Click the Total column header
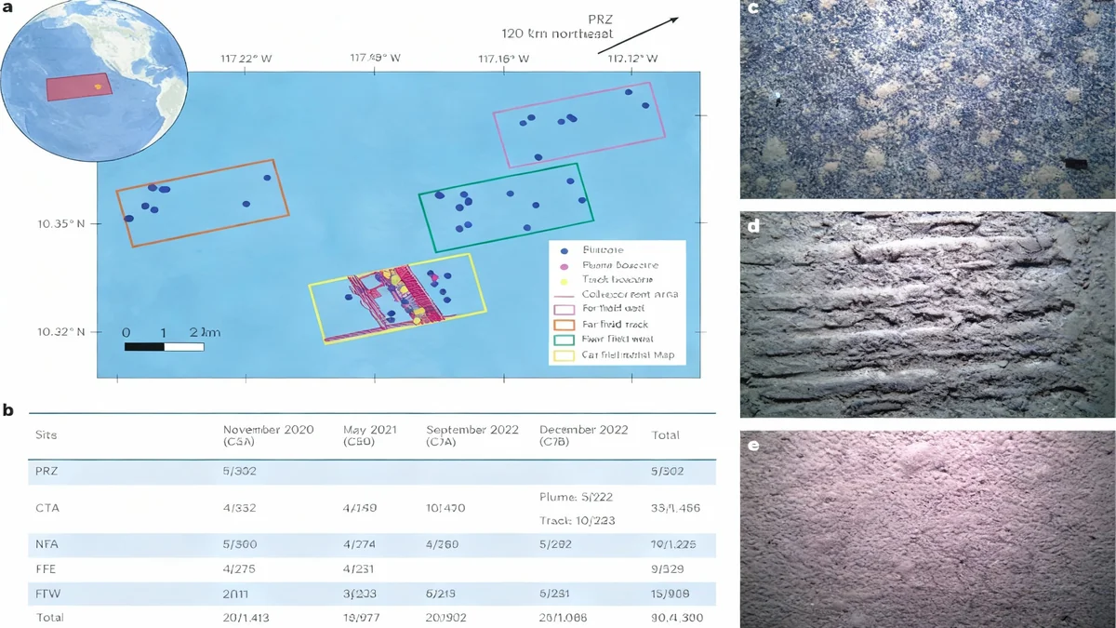 (x=665, y=434)
